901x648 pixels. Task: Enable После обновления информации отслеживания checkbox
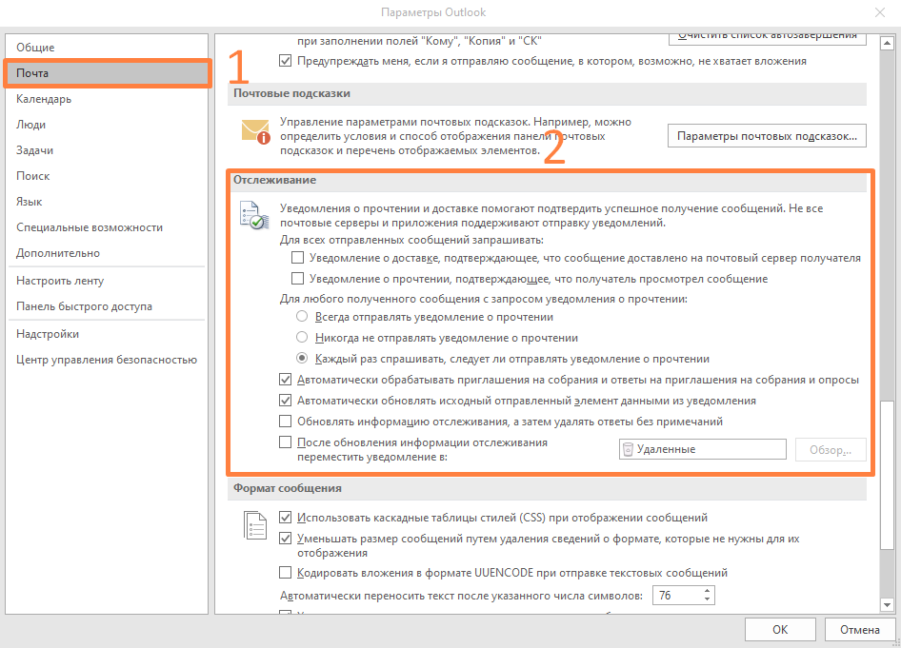point(285,442)
